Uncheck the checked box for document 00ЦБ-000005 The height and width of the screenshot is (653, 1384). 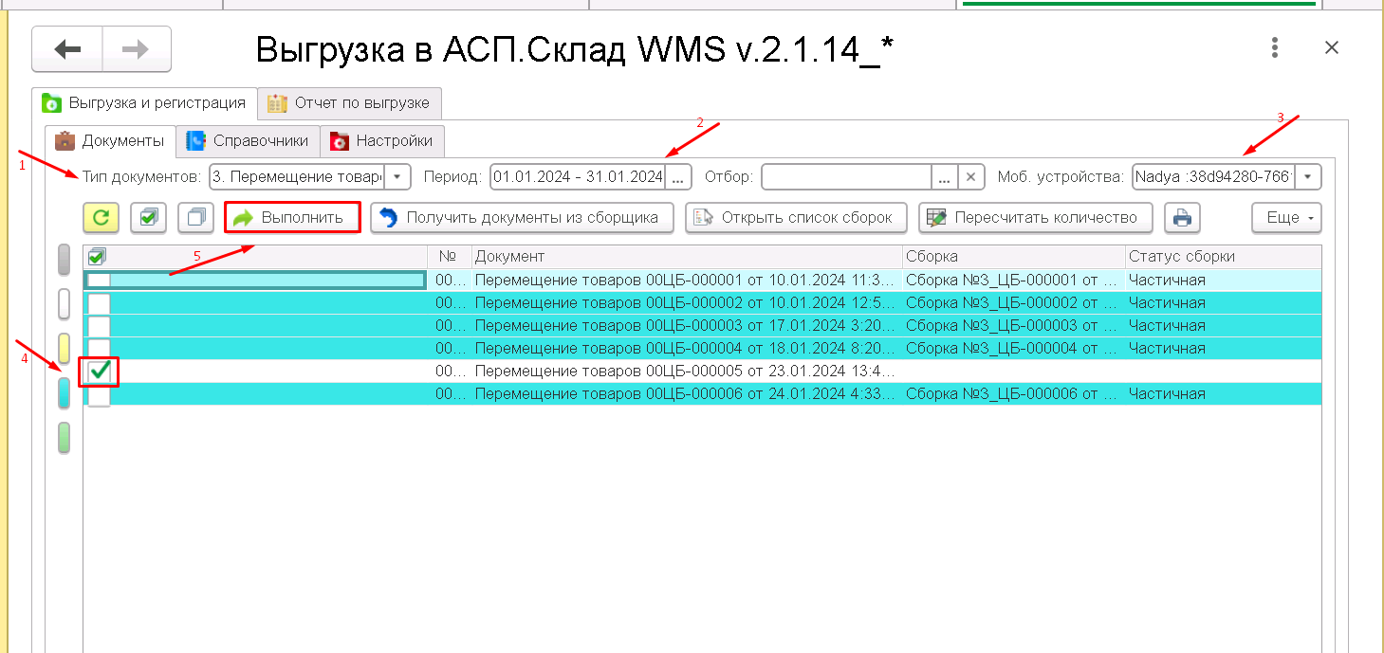click(x=100, y=372)
